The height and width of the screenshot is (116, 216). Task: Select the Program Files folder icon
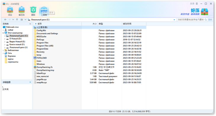click(x=35, y=43)
